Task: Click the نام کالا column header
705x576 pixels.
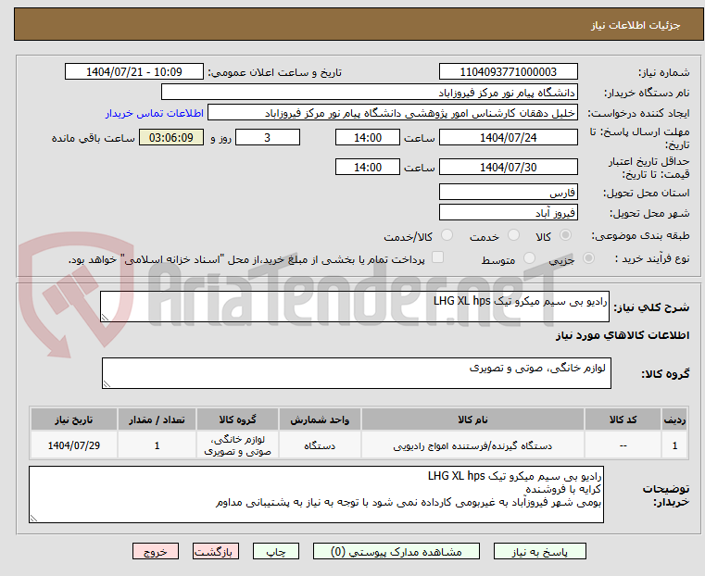Action: [x=472, y=419]
